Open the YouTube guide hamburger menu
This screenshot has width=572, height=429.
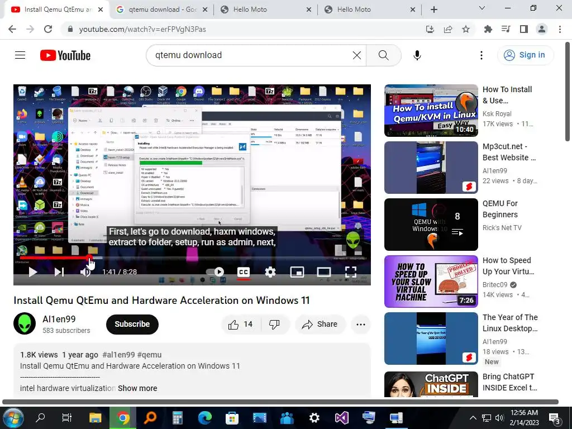tap(20, 55)
